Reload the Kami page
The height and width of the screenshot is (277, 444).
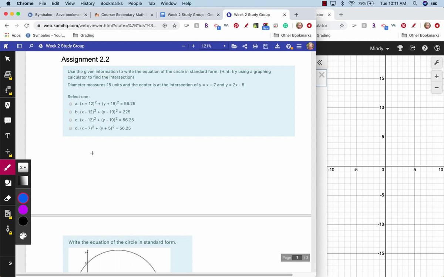click(x=27, y=25)
